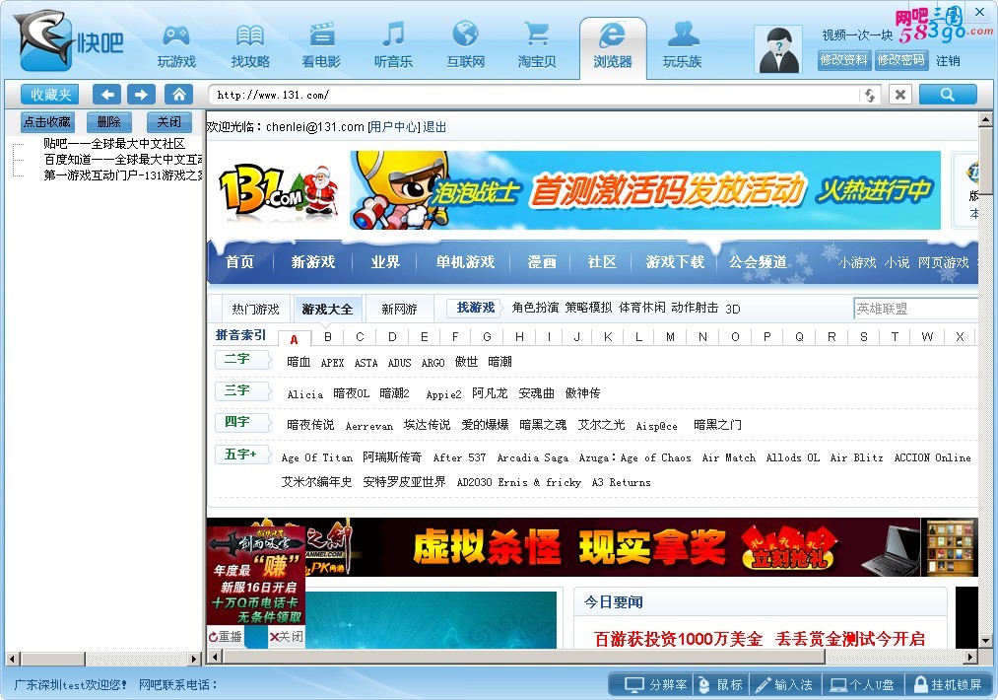Click the 修改资料 button
998x700 pixels.
[843, 60]
